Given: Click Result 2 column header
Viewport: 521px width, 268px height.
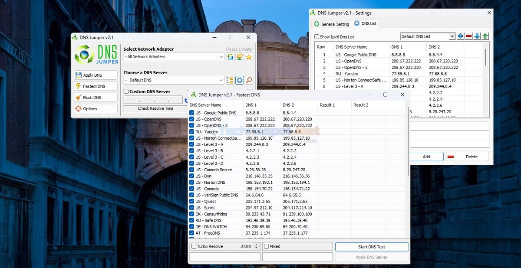Looking at the screenshot, I should 368,105.
